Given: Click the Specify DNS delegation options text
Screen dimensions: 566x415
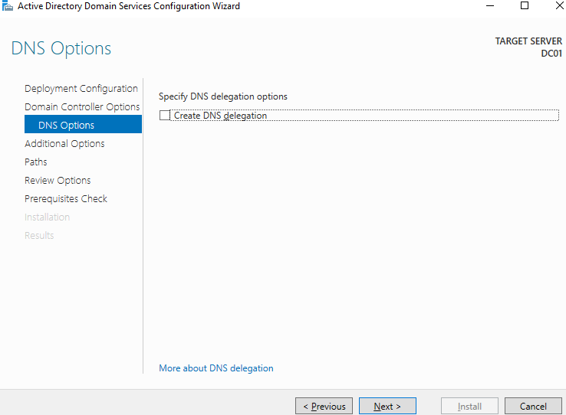Looking at the screenshot, I should 223,96.
